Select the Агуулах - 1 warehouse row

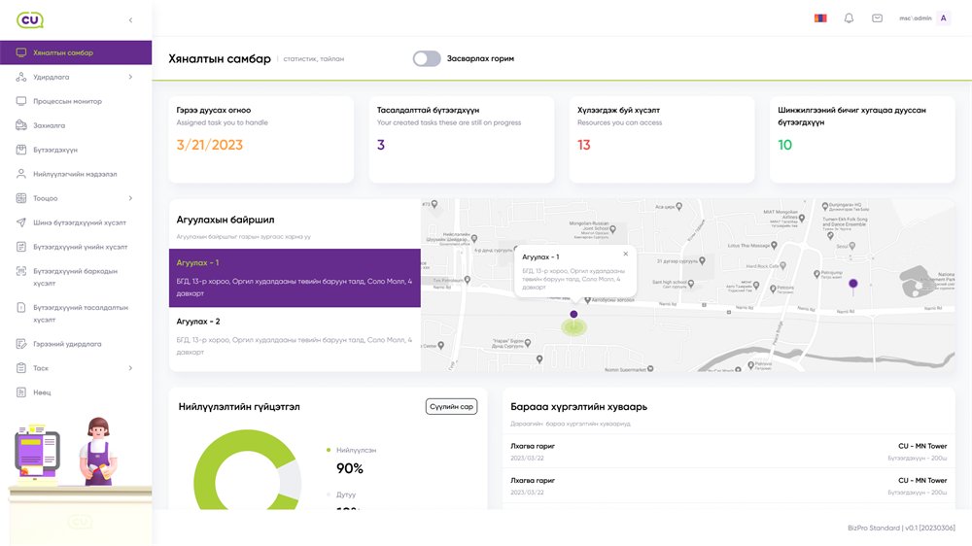[295, 278]
